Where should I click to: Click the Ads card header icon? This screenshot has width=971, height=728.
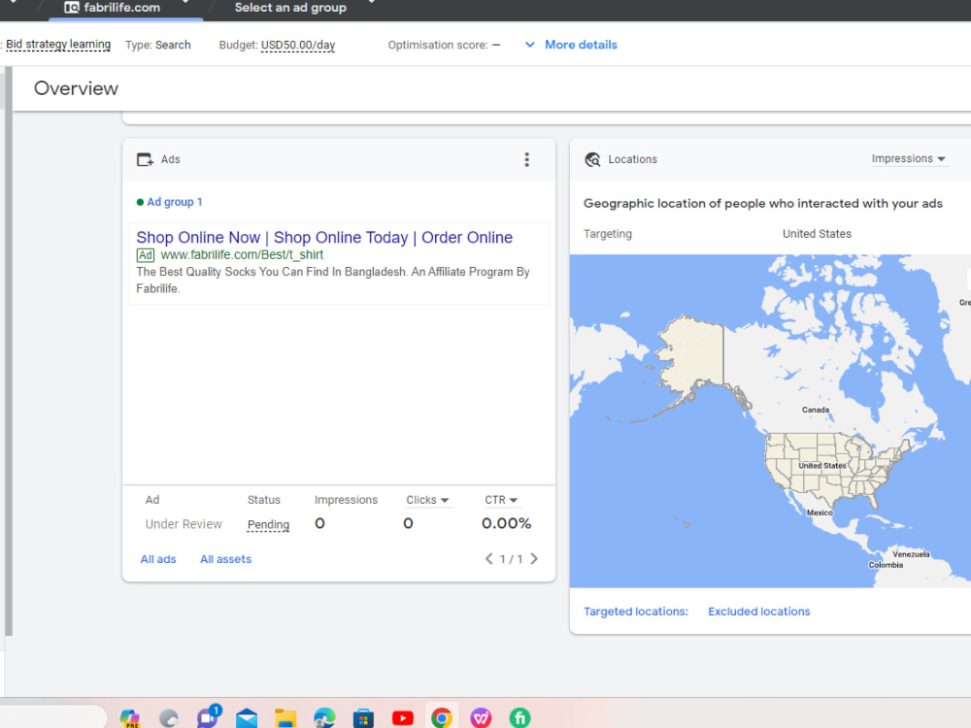pos(145,160)
